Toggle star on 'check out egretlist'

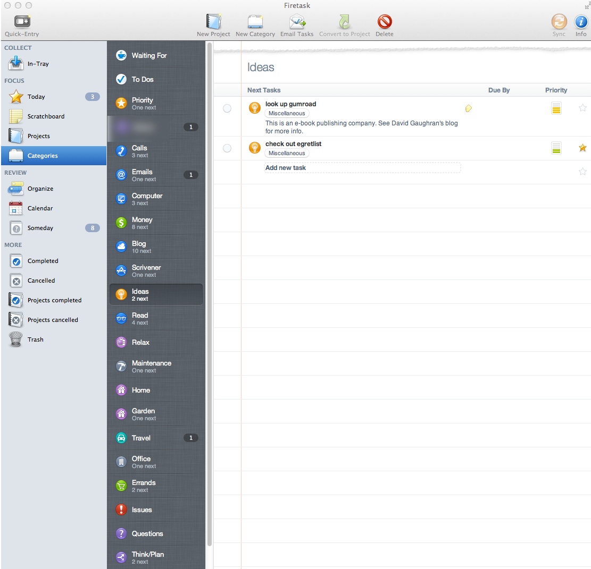point(582,148)
